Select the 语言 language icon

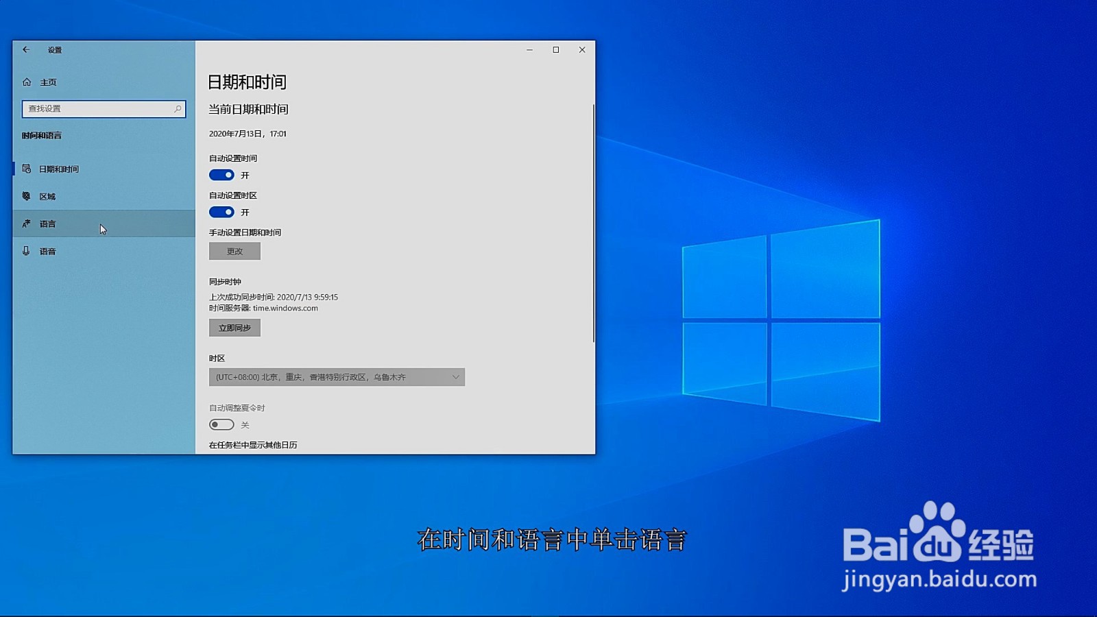[27, 223]
